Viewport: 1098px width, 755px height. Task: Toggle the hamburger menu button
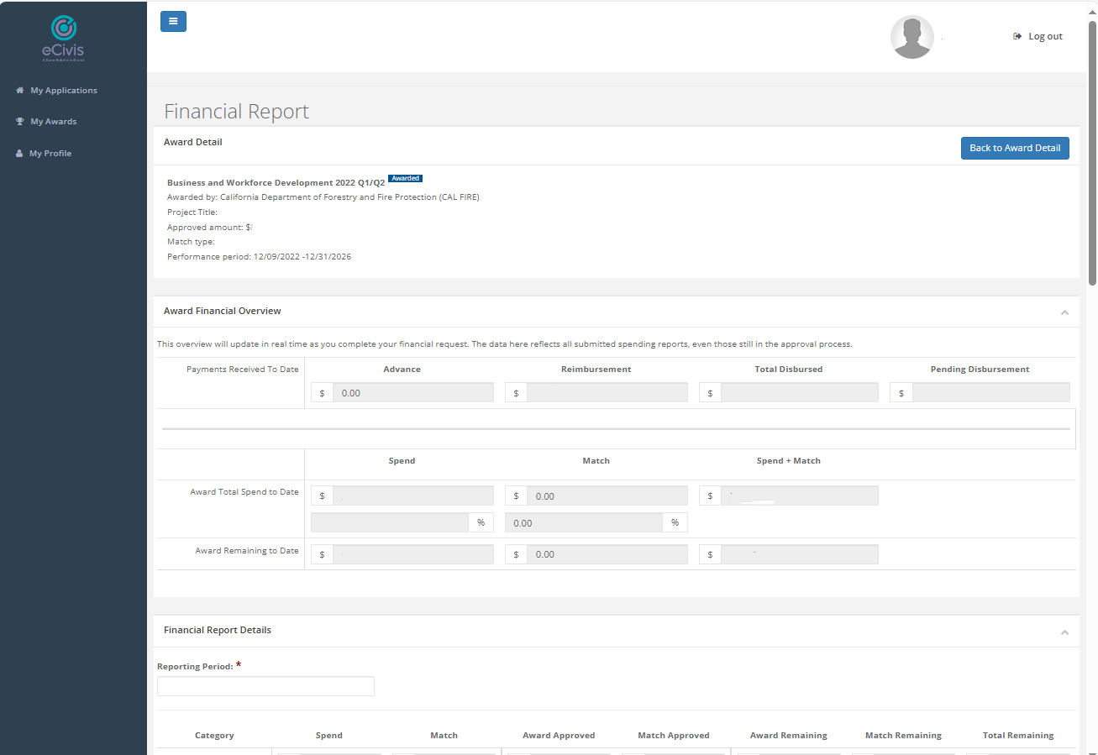pyautogui.click(x=173, y=22)
